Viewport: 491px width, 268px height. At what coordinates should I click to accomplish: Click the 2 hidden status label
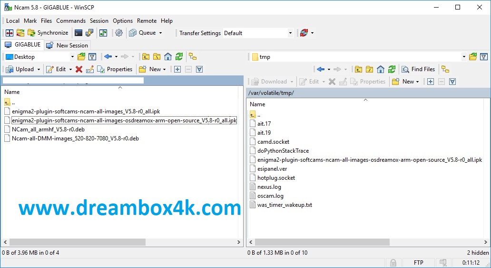pos(478,253)
